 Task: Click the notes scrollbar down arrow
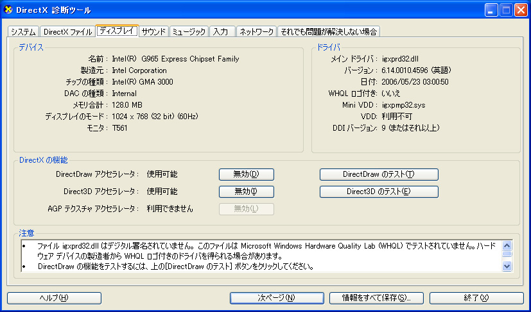click(x=507, y=267)
